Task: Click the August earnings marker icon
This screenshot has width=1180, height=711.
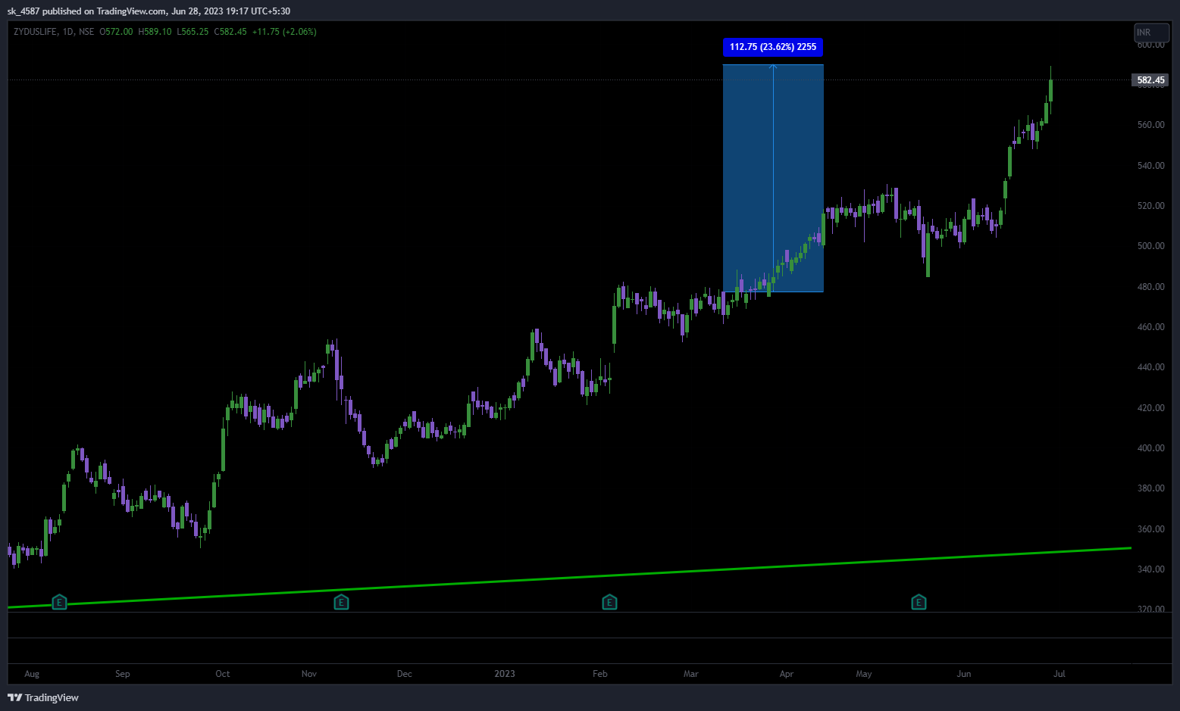Action: point(59,603)
